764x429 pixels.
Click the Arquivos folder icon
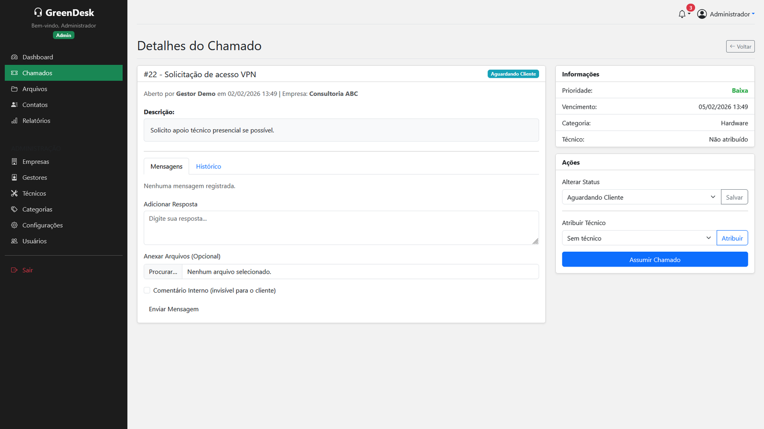[x=14, y=89]
